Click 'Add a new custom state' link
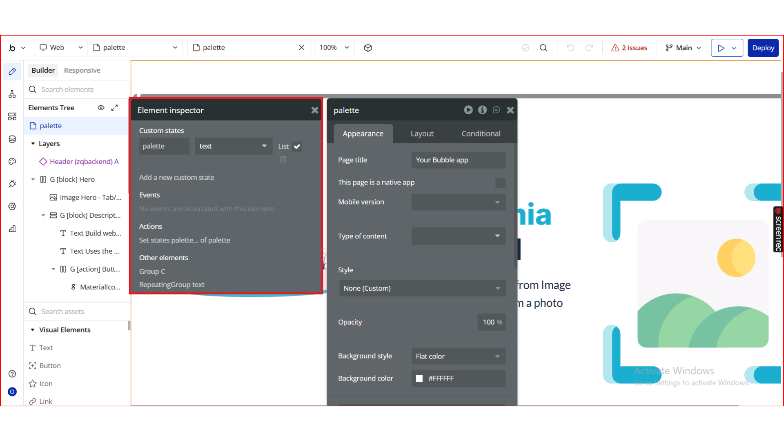The height and width of the screenshot is (441, 784). coord(176,177)
